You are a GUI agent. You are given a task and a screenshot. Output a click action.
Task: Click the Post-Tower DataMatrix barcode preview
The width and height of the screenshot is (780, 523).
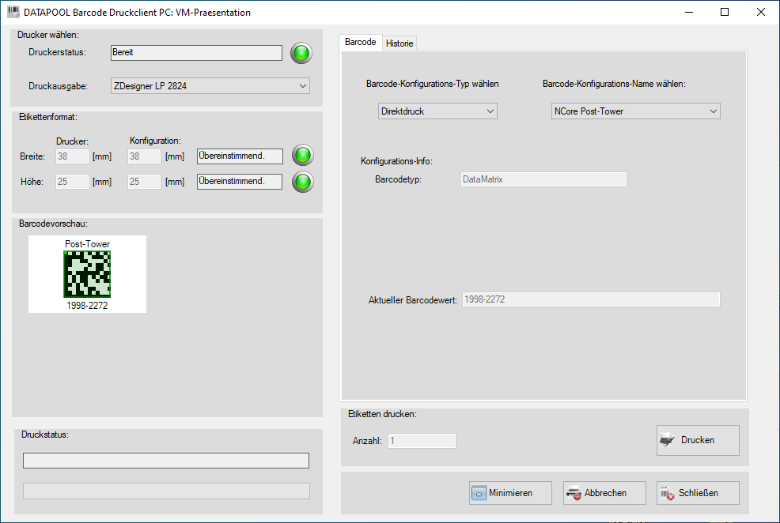[x=87, y=274]
